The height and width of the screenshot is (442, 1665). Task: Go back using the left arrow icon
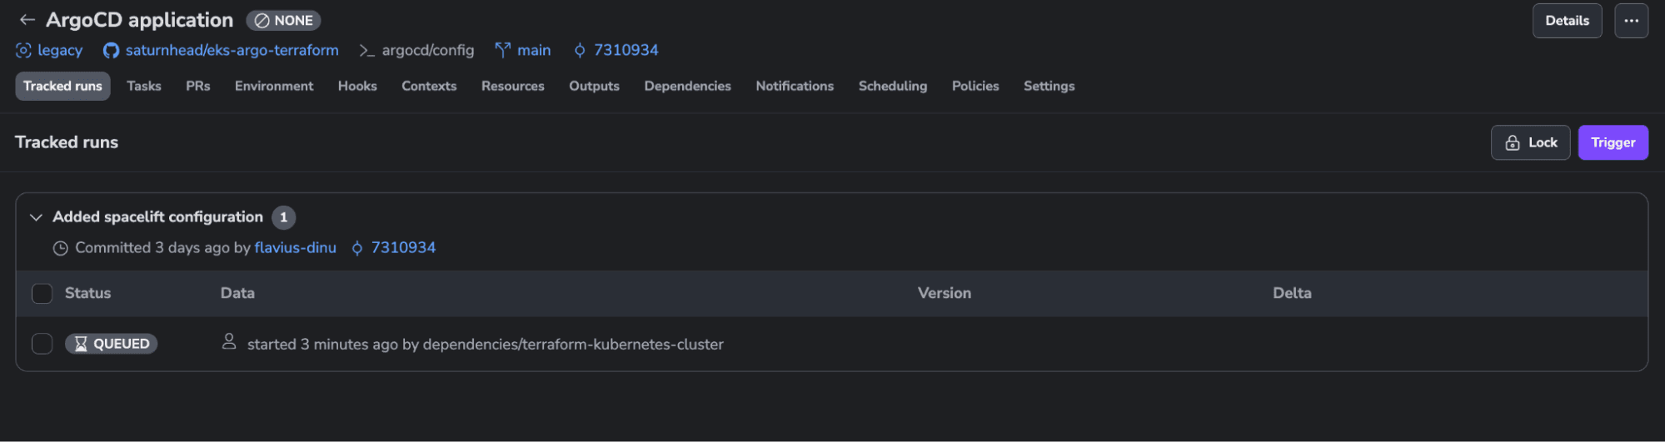click(x=27, y=20)
